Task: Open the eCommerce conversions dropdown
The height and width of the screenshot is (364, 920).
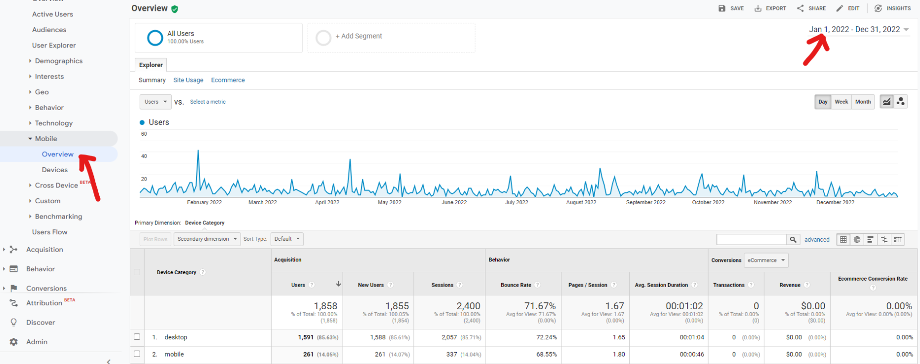Action: click(x=766, y=260)
